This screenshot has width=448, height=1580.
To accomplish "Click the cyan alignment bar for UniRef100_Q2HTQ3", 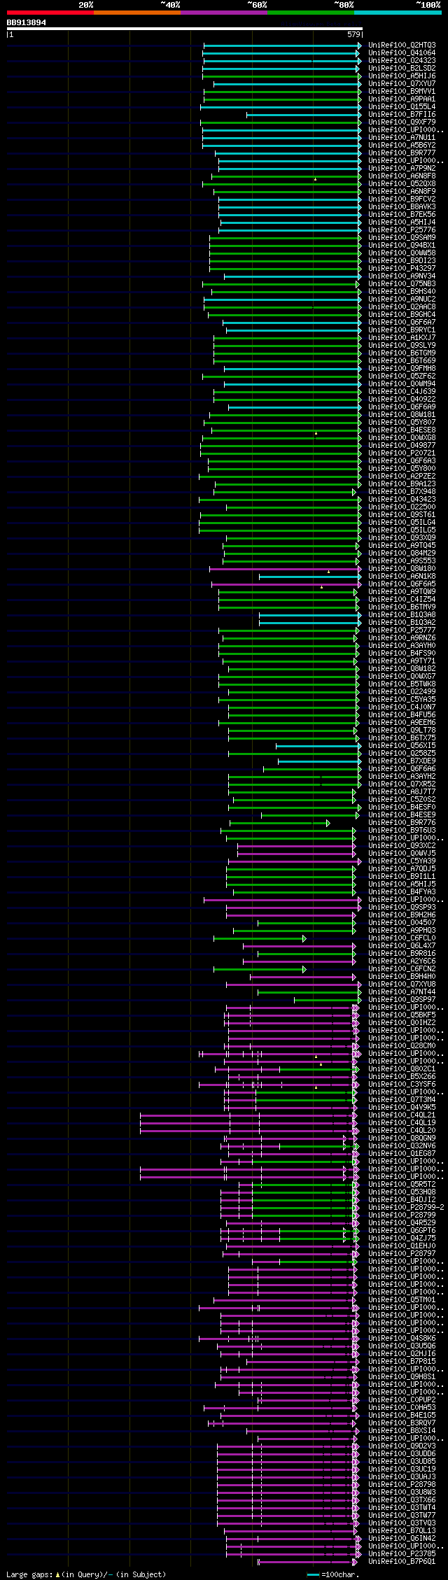I will point(281,45).
